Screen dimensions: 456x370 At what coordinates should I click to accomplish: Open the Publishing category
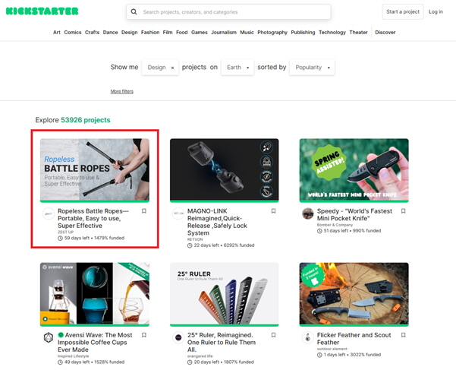[x=303, y=33]
